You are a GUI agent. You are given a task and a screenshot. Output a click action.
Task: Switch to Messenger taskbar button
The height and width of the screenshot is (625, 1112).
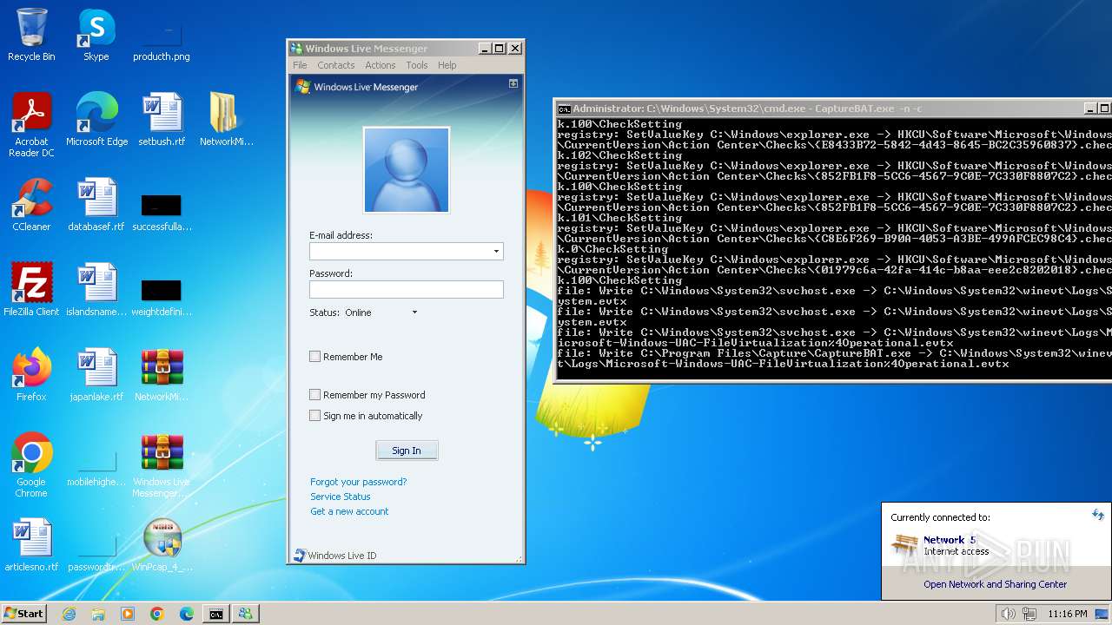pyautogui.click(x=245, y=614)
